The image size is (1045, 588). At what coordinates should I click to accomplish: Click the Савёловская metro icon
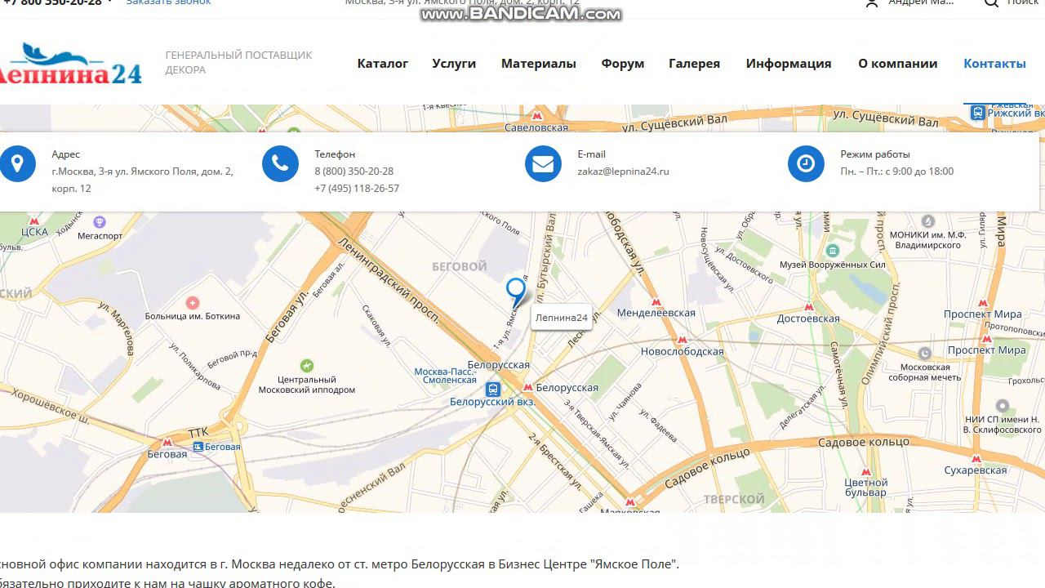536,116
